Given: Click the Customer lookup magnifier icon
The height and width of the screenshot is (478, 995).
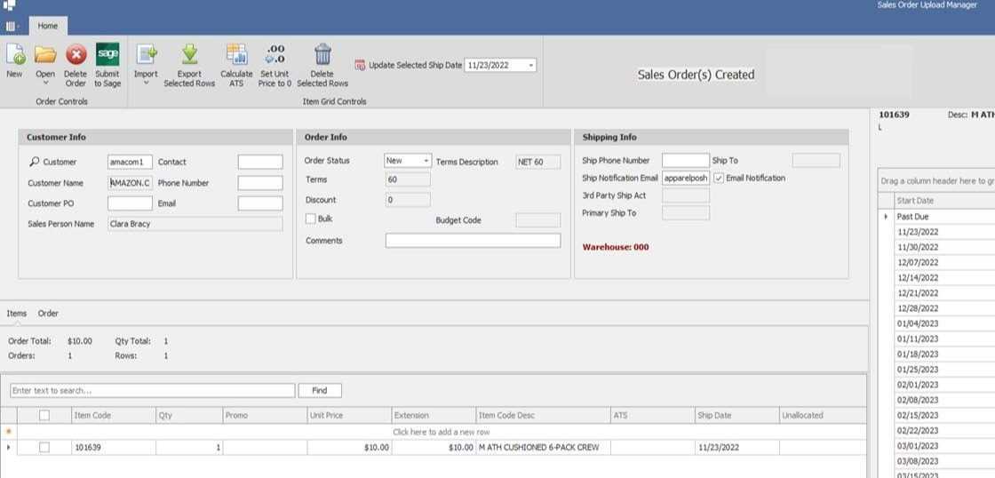Looking at the screenshot, I should (35, 162).
